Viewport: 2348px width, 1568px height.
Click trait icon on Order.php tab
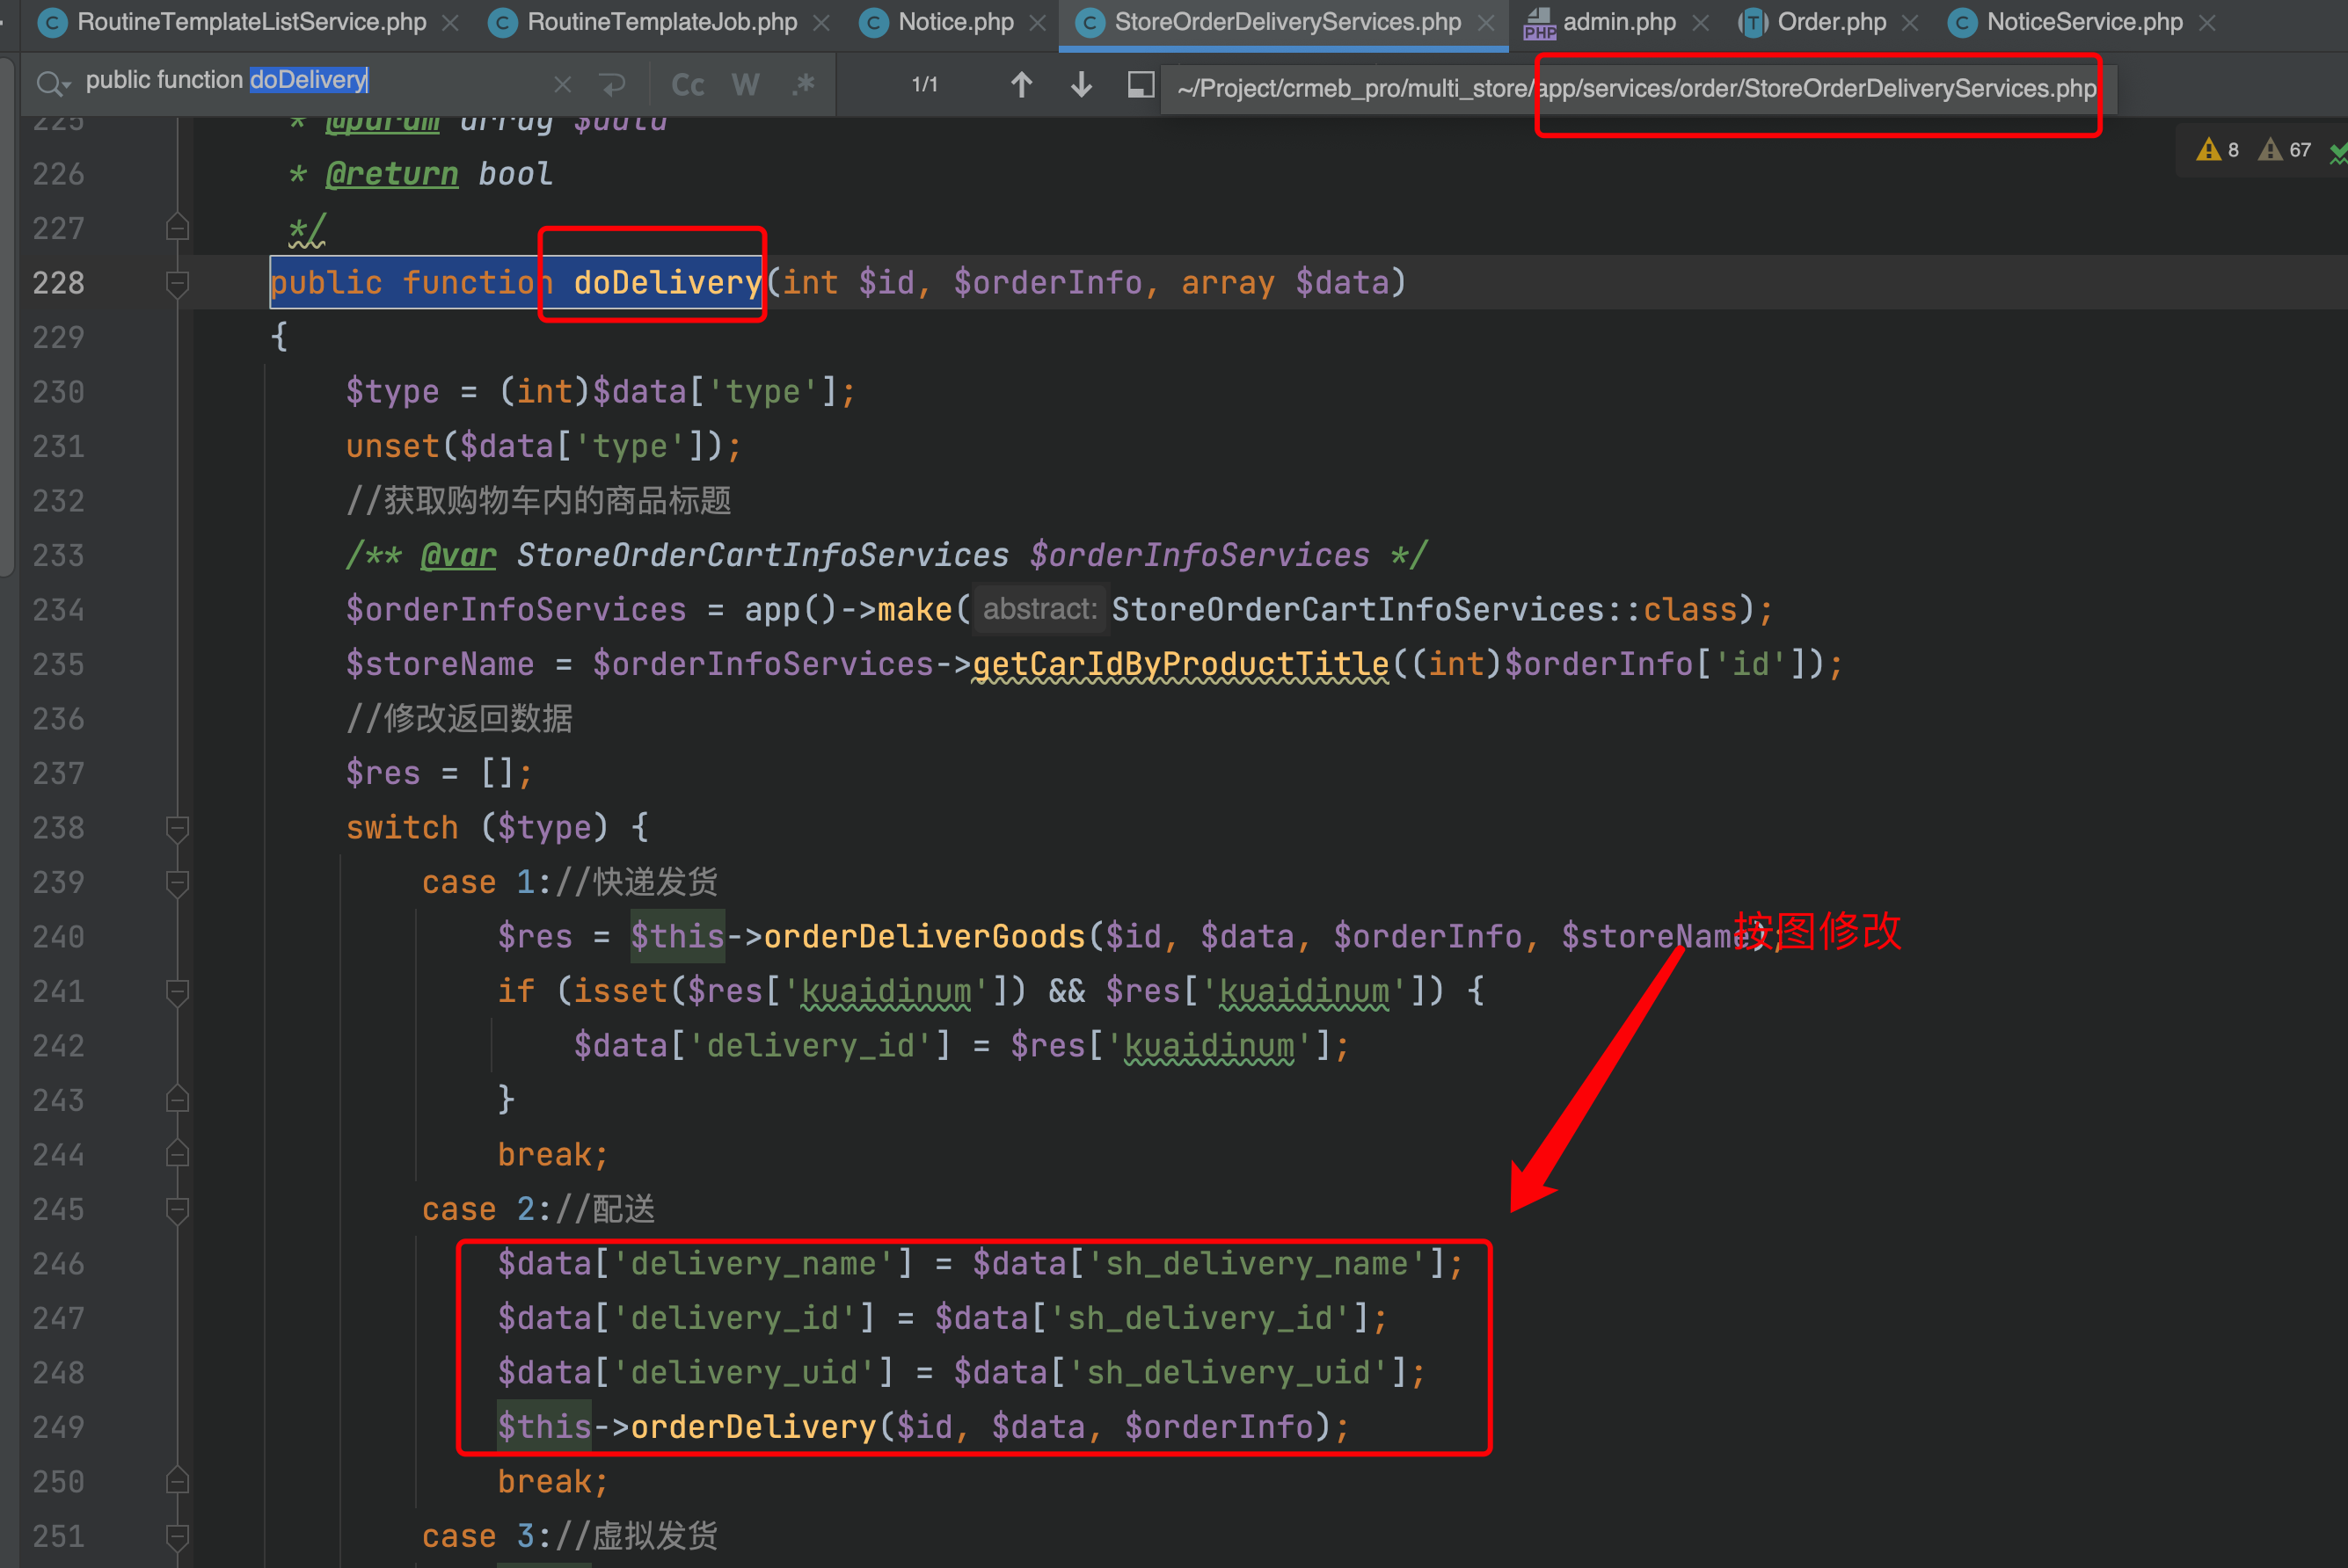1752,23
